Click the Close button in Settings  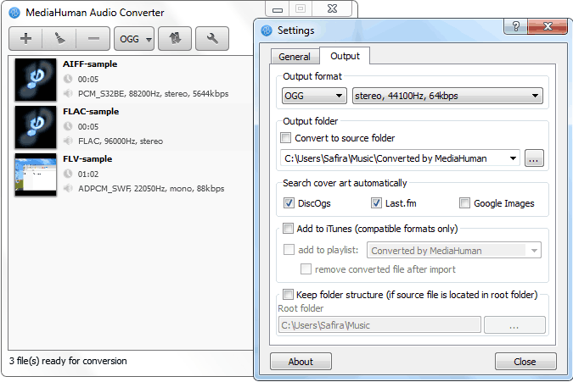tap(525, 361)
